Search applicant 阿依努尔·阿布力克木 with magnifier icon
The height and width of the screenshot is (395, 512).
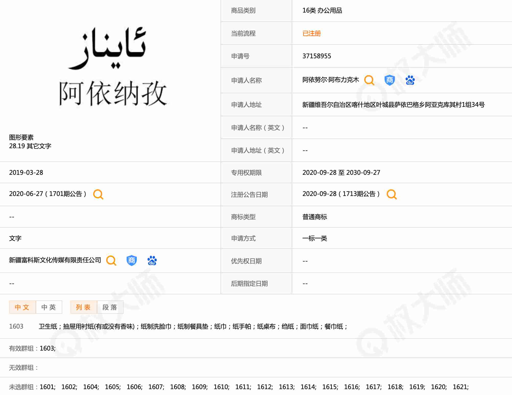click(x=369, y=80)
